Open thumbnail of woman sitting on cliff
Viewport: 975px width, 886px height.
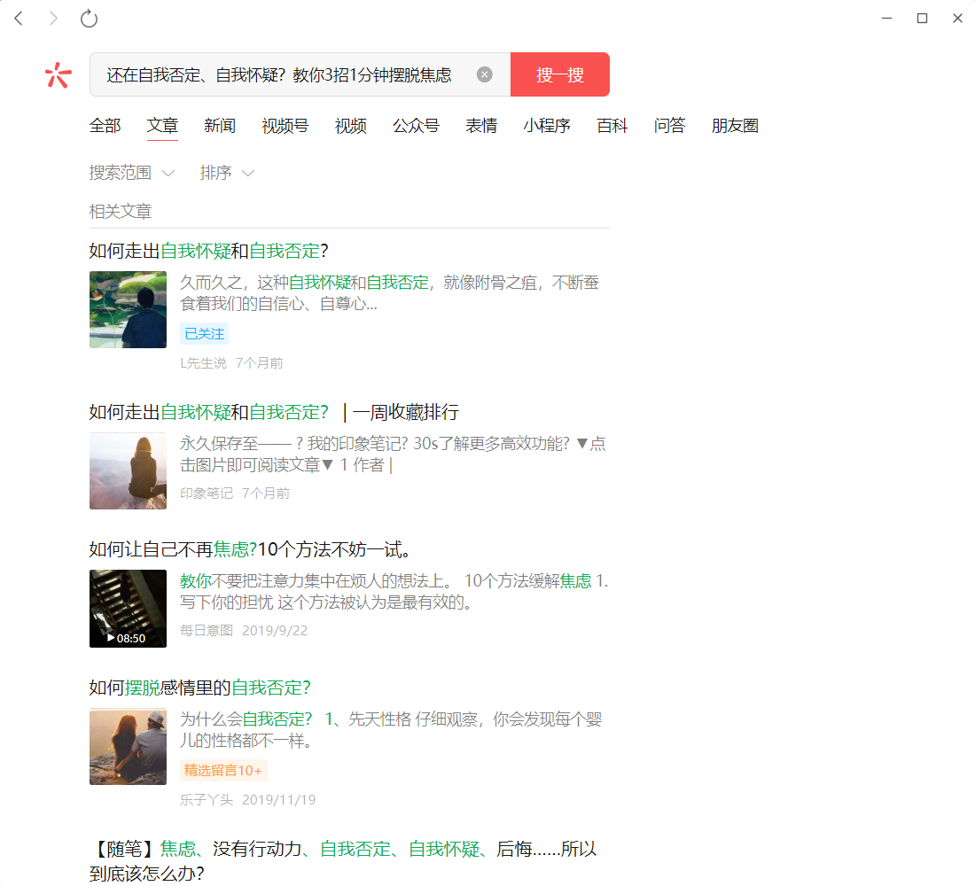point(129,470)
